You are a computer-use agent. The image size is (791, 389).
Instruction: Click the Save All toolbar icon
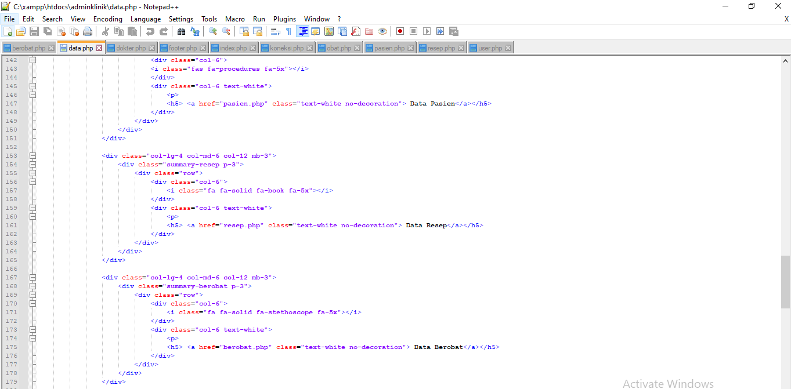[x=48, y=31]
